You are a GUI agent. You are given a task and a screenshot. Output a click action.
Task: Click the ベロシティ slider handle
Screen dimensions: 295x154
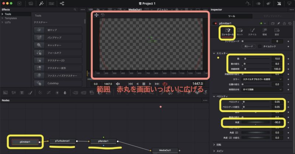tap(244, 102)
